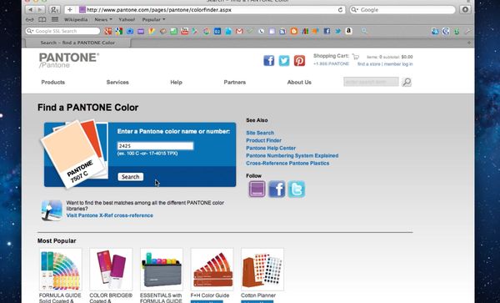Click the Google search field
The width and height of the screenshot is (500, 303).
402,9
